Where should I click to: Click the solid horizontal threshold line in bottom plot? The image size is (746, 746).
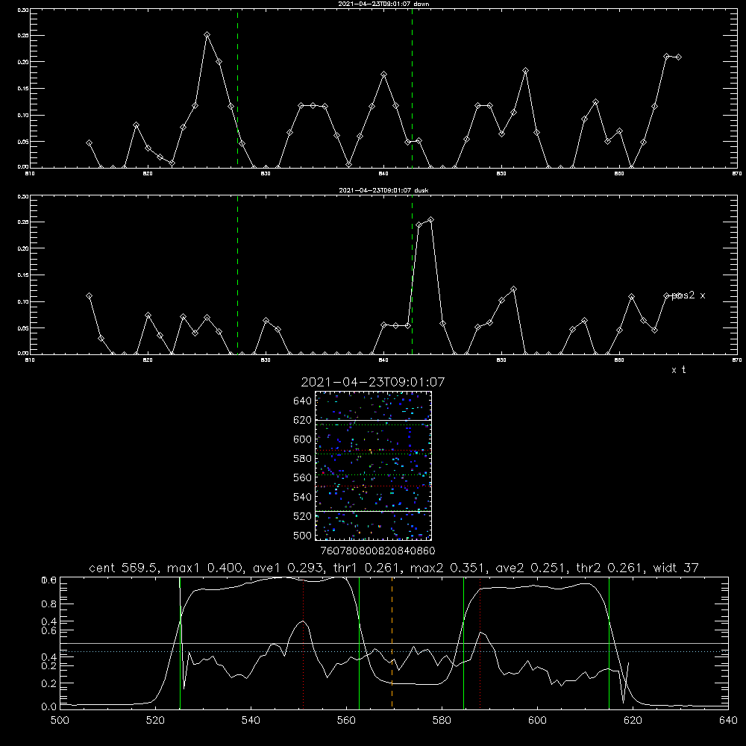pyautogui.click(x=394, y=644)
